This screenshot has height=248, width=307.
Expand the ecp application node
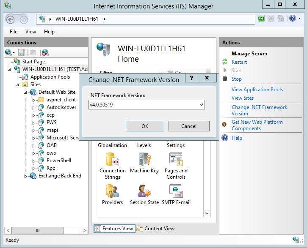coord(33,115)
